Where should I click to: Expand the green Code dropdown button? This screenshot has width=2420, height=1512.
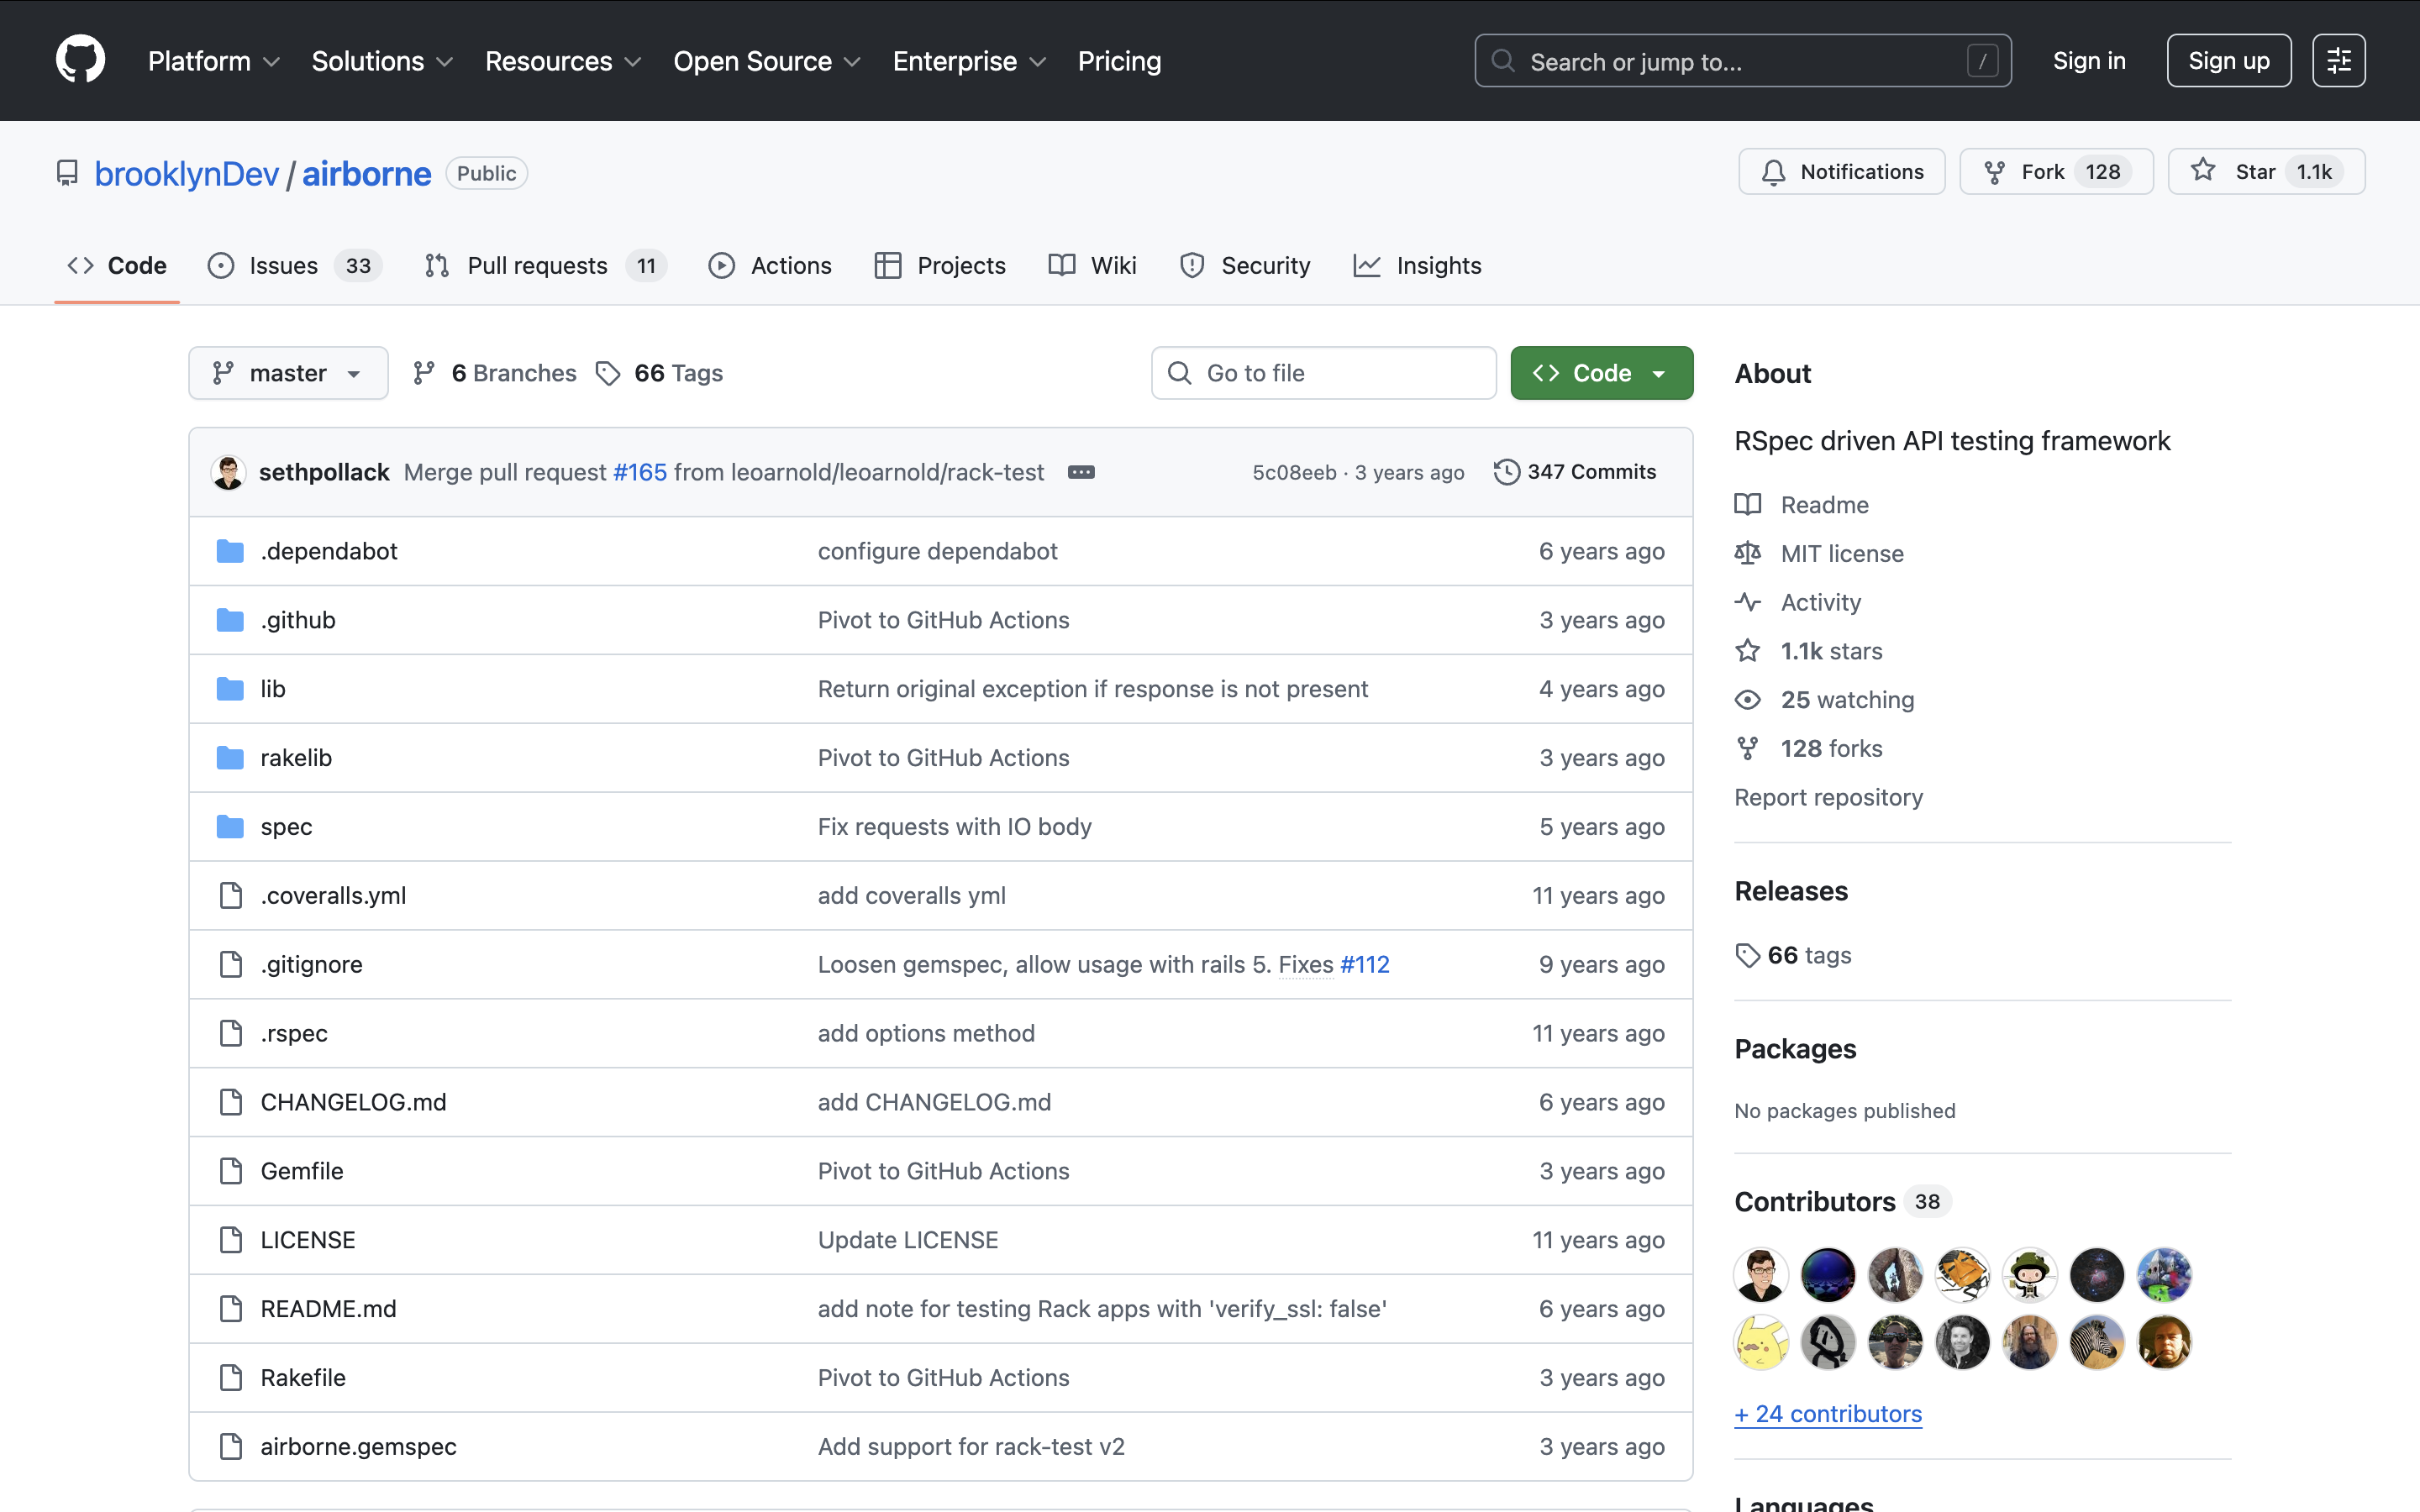1601,373
